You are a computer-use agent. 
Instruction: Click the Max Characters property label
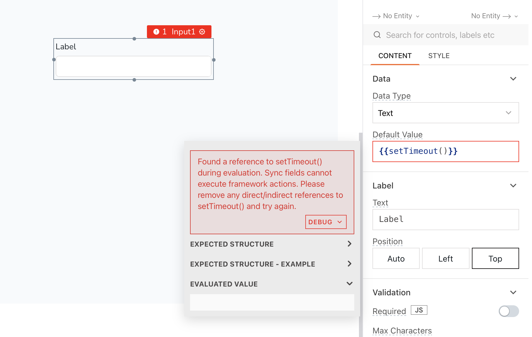(402, 331)
